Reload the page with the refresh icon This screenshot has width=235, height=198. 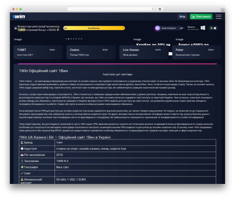(153, 9)
